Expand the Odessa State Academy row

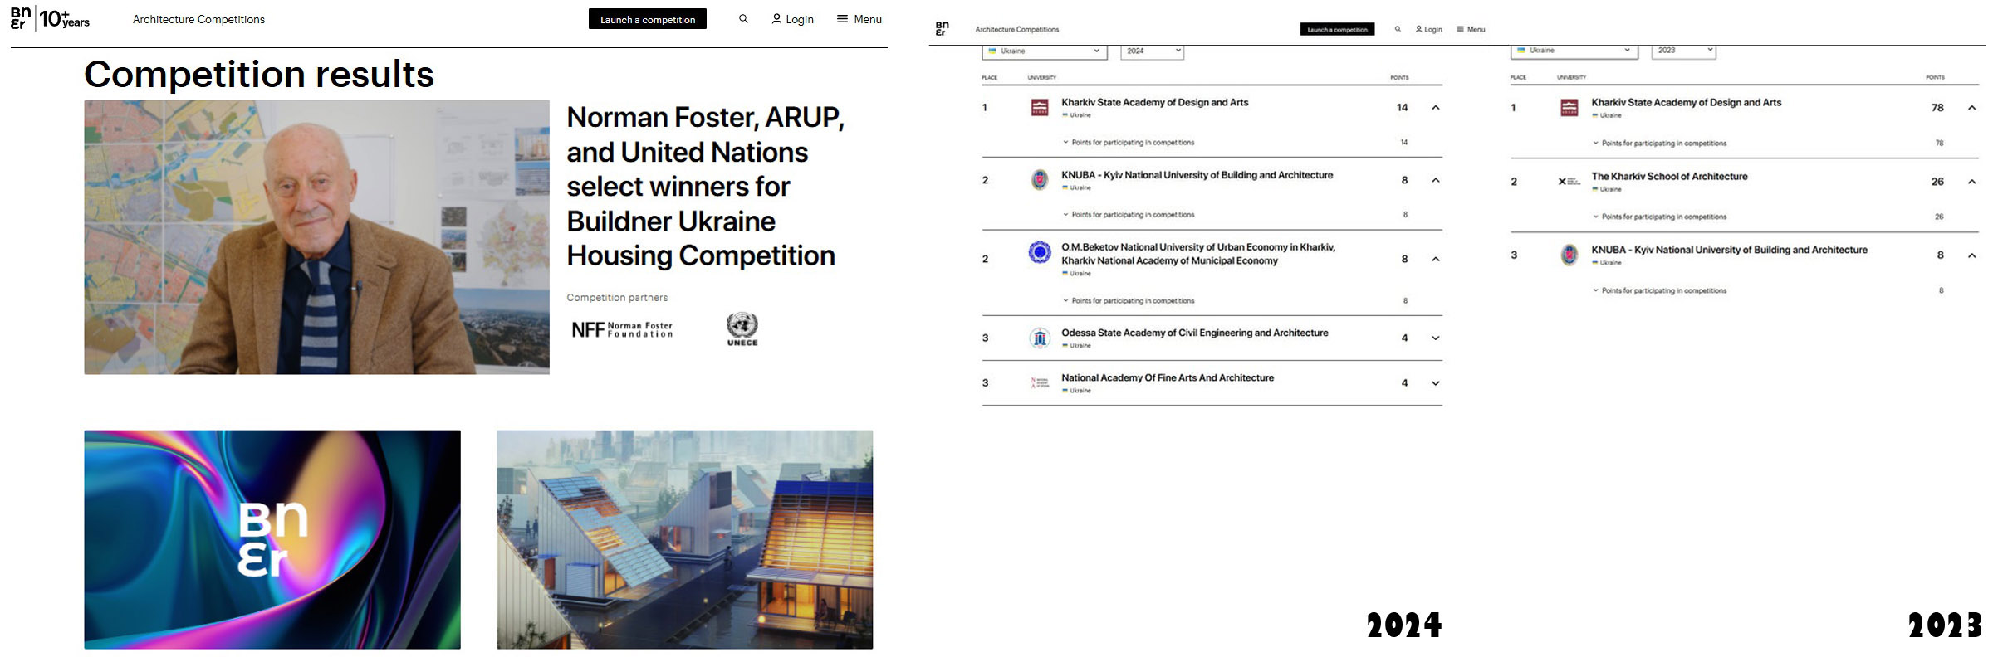coord(1436,338)
